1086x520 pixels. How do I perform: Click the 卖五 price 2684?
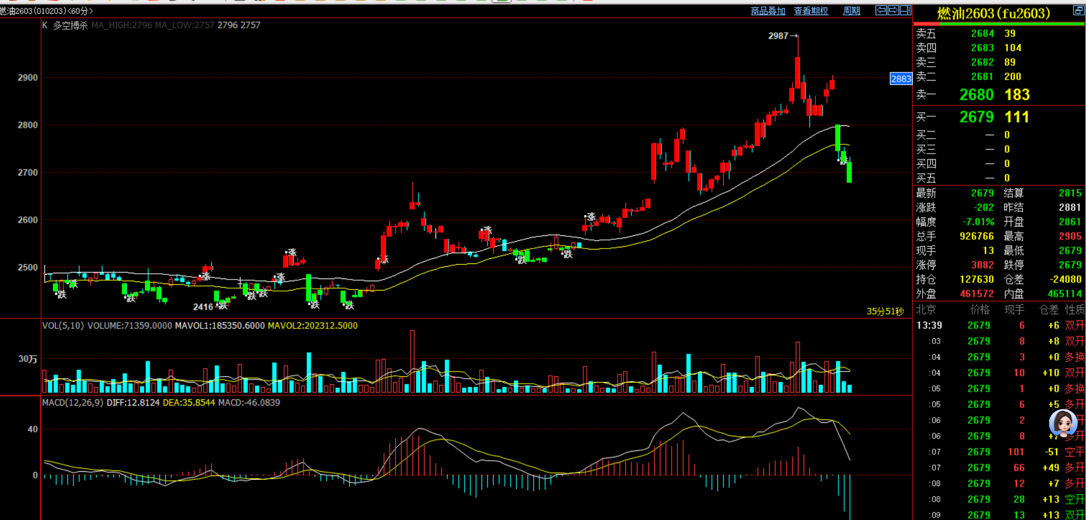pyautogui.click(x=982, y=33)
